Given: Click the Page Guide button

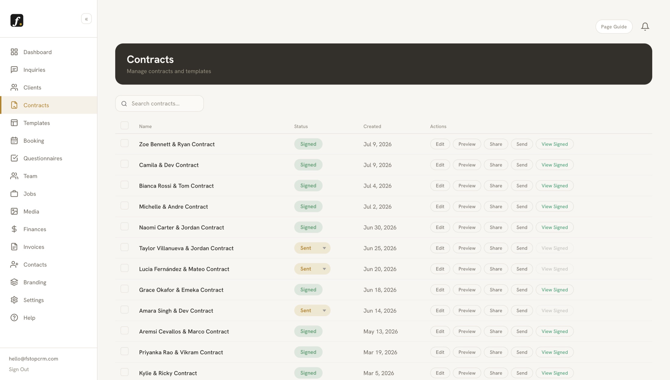Looking at the screenshot, I should tap(614, 26).
